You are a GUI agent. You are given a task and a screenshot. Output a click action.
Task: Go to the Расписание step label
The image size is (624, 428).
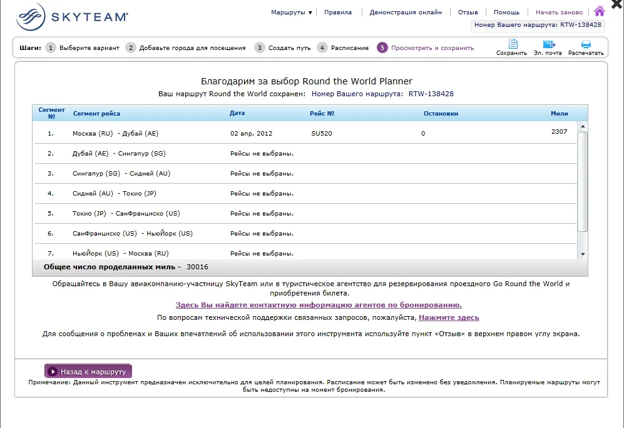[350, 47]
